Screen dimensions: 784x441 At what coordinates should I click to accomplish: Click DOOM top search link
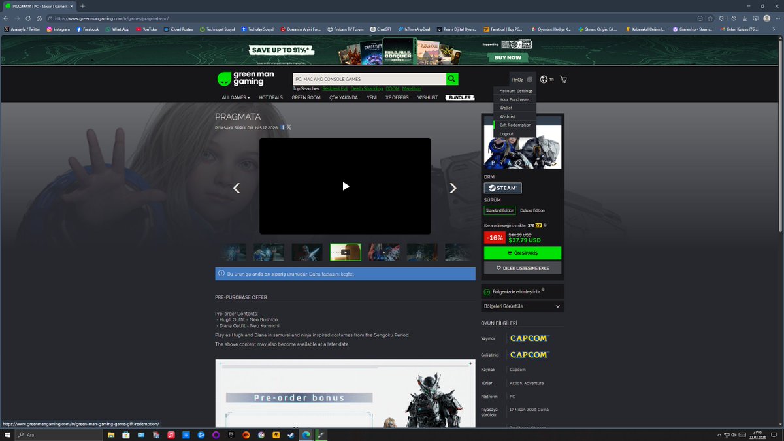click(x=392, y=88)
